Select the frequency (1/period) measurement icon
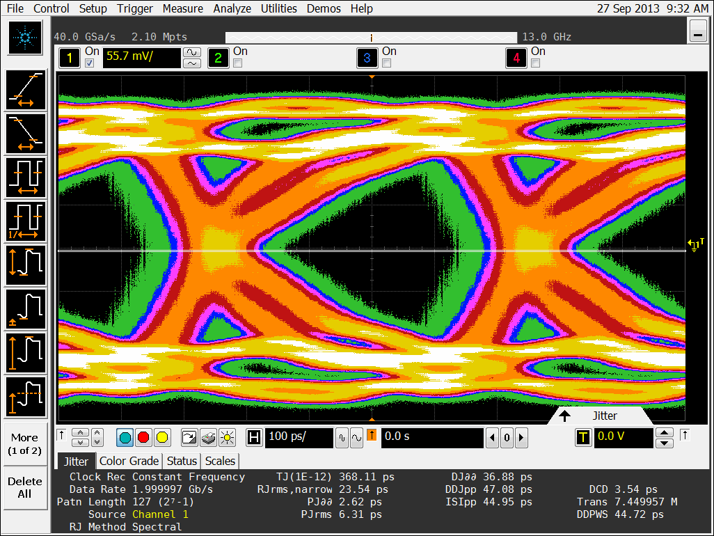 [26, 221]
